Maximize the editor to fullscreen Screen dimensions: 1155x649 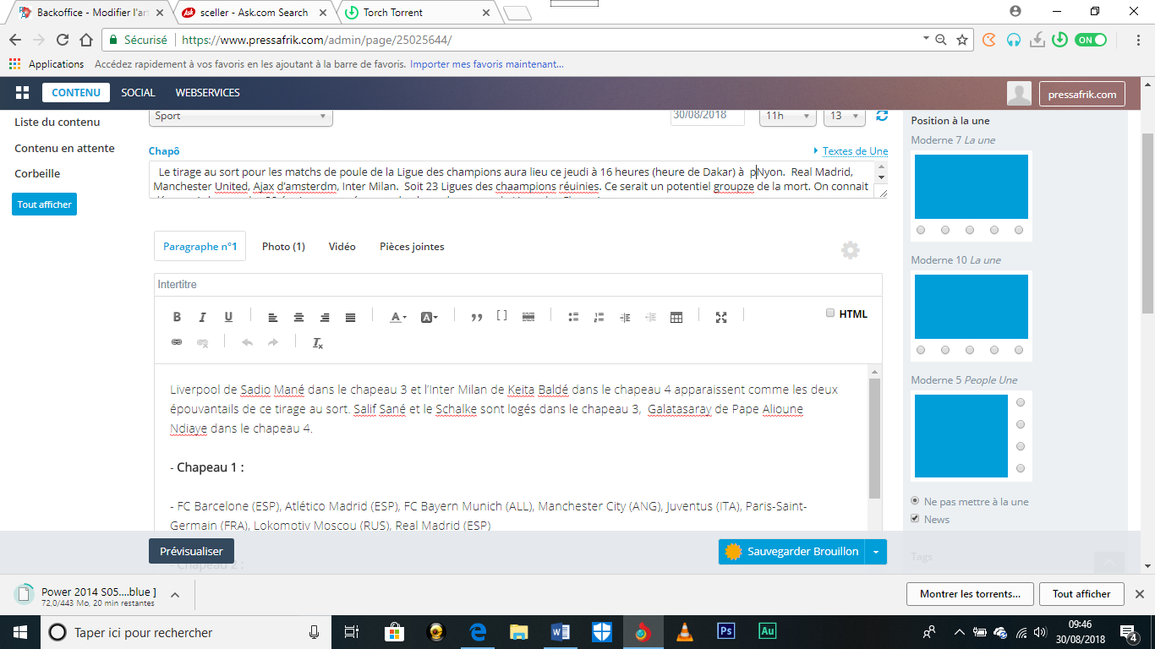point(721,318)
